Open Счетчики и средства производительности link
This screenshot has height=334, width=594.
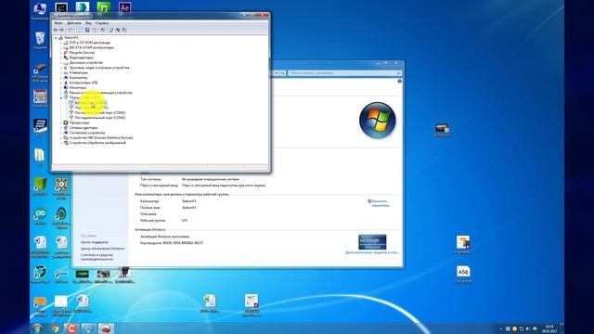click(x=97, y=257)
